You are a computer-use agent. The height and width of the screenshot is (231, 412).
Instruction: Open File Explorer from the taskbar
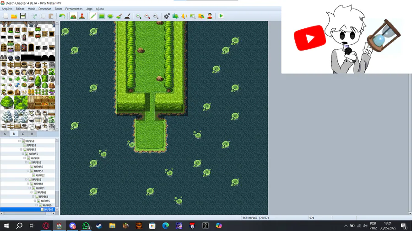coord(113,226)
